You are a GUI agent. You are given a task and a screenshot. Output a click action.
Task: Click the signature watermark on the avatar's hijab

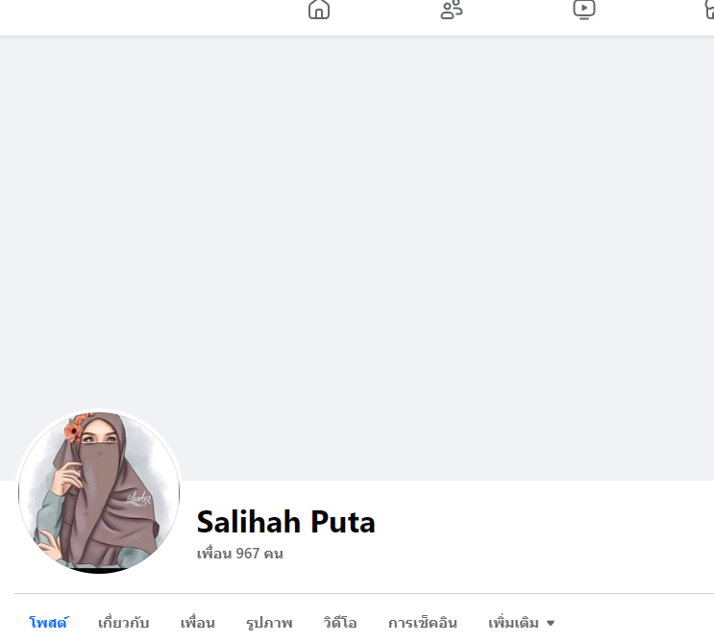(x=139, y=498)
